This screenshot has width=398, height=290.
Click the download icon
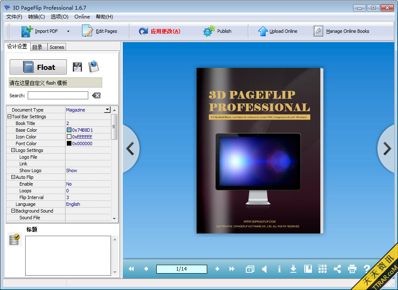click(293, 269)
